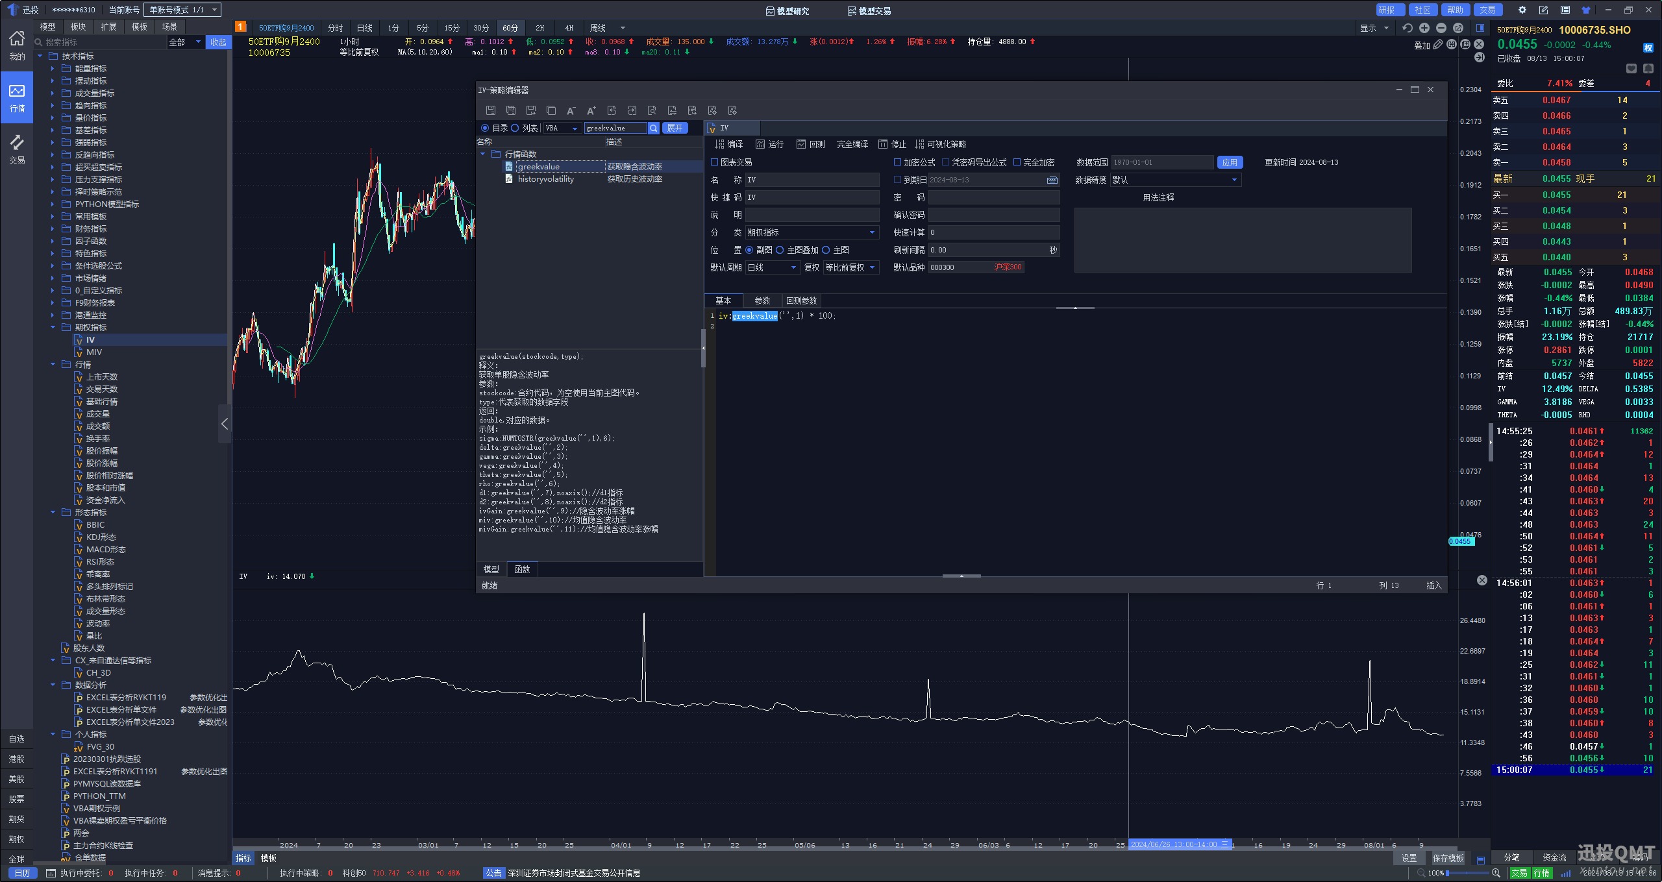
Task: Switch to the 15分 period tab
Action: [452, 28]
